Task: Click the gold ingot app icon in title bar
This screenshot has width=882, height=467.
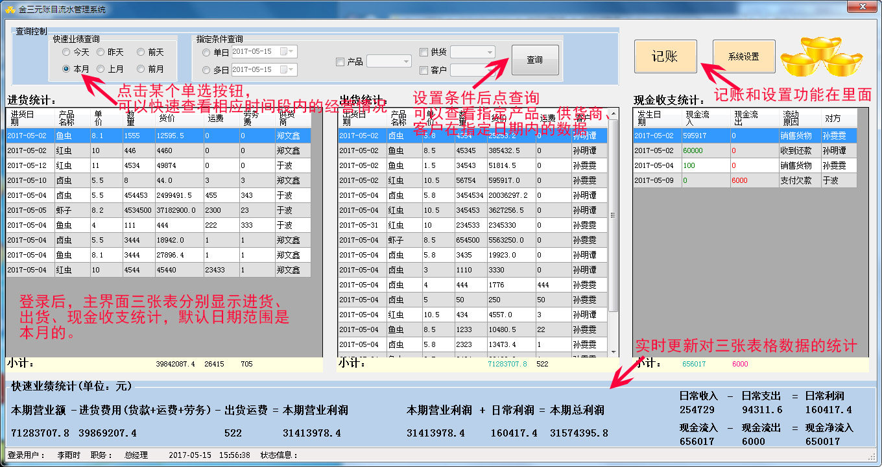Action: 10,9
